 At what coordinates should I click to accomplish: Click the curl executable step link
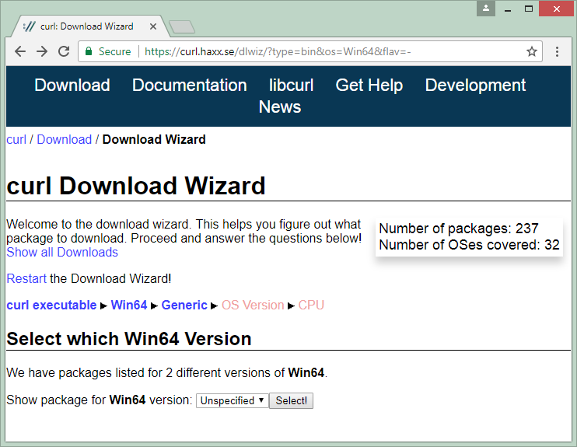click(51, 305)
